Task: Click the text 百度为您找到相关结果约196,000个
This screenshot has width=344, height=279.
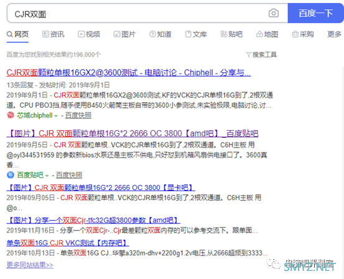Action: (53, 54)
